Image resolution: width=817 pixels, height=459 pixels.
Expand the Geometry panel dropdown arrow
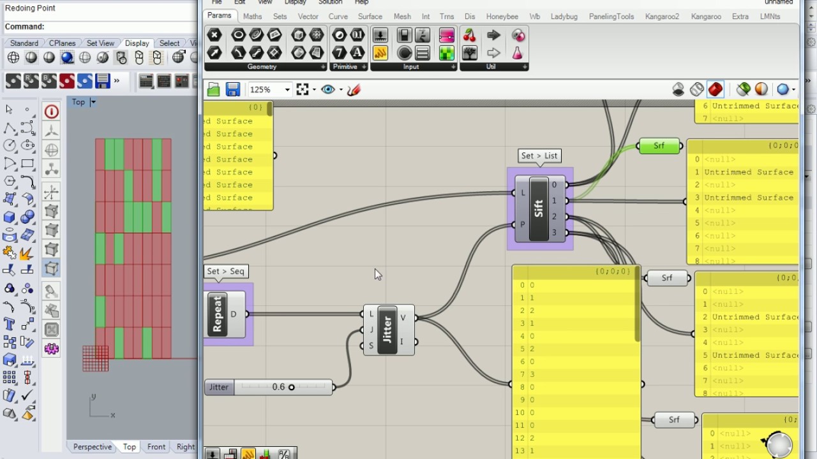[323, 67]
